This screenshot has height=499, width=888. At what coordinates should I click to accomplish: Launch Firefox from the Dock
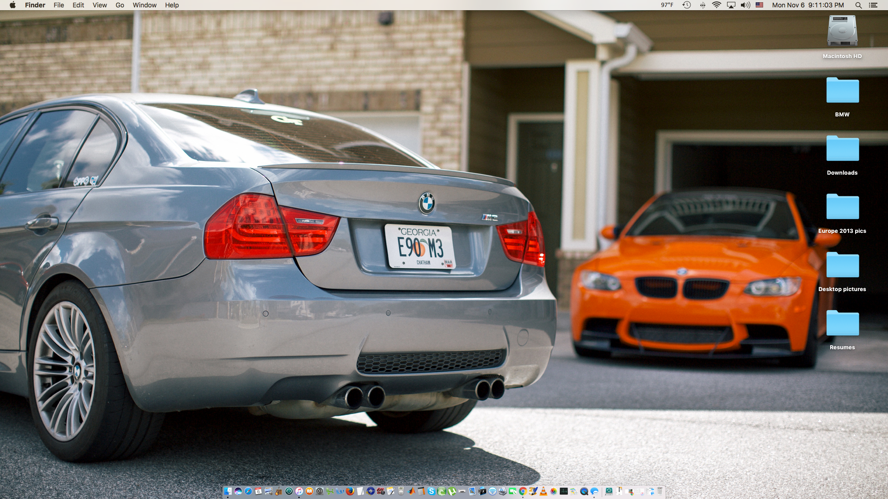(350, 491)
